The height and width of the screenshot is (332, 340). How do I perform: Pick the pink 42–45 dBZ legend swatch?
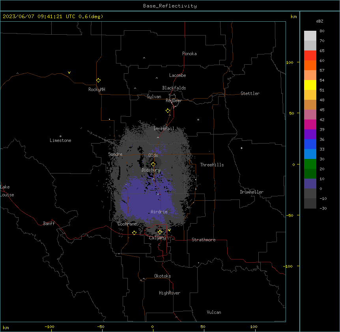click(310, 114)
